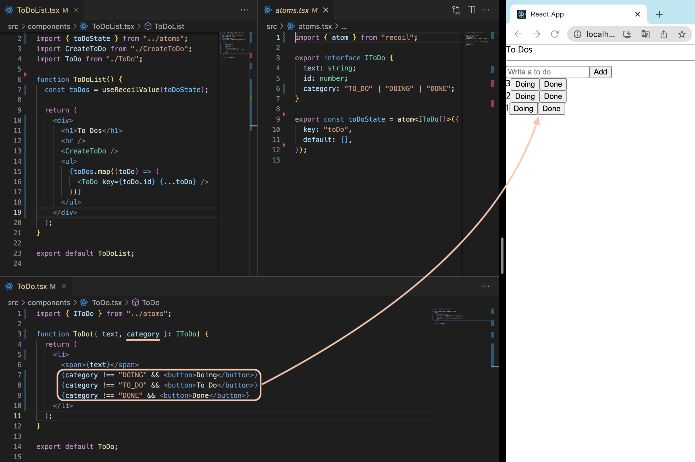The width and height of the screenshot is (695, 462).
Task: Select the ToDo.tsx editor tab
Action: [x=32, y=286]
